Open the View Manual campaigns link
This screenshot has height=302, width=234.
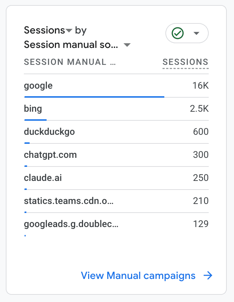pos(138,276)
